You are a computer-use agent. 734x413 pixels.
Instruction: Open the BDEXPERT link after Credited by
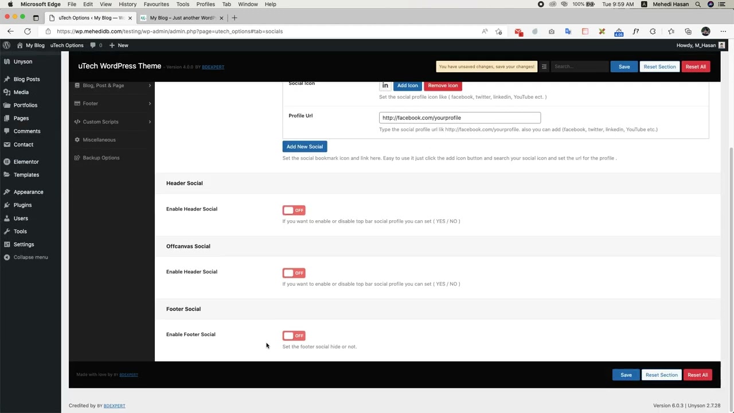[x=114, y=406]
